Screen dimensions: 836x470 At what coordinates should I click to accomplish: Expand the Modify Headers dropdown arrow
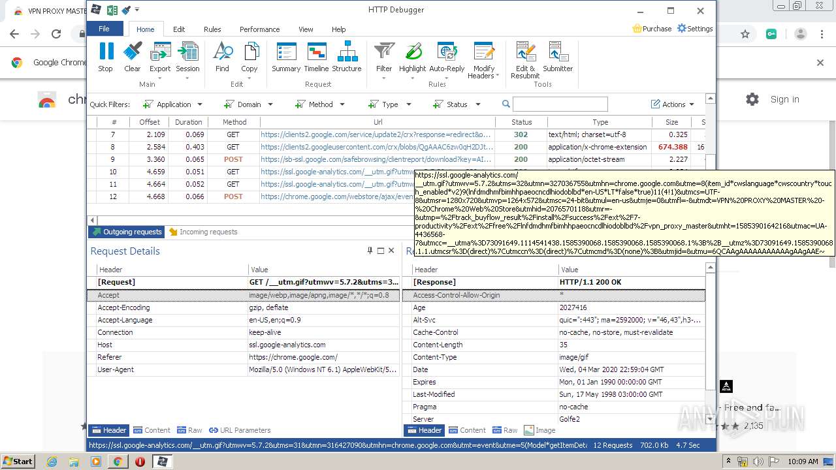498,76
